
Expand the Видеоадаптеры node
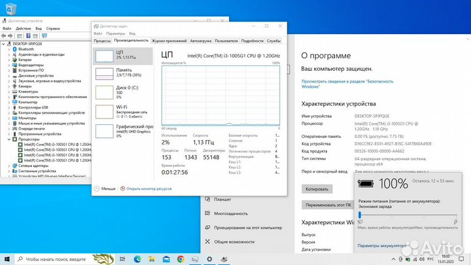[9, 65]
